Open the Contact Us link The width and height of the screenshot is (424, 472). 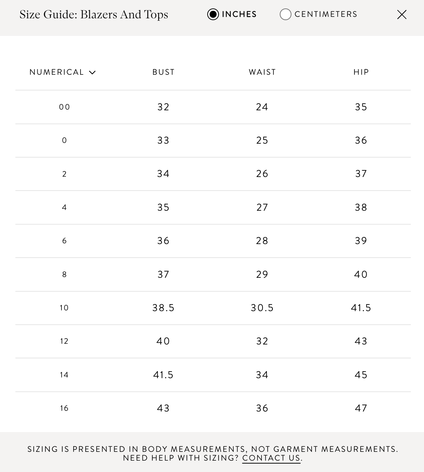coord(271,458)
